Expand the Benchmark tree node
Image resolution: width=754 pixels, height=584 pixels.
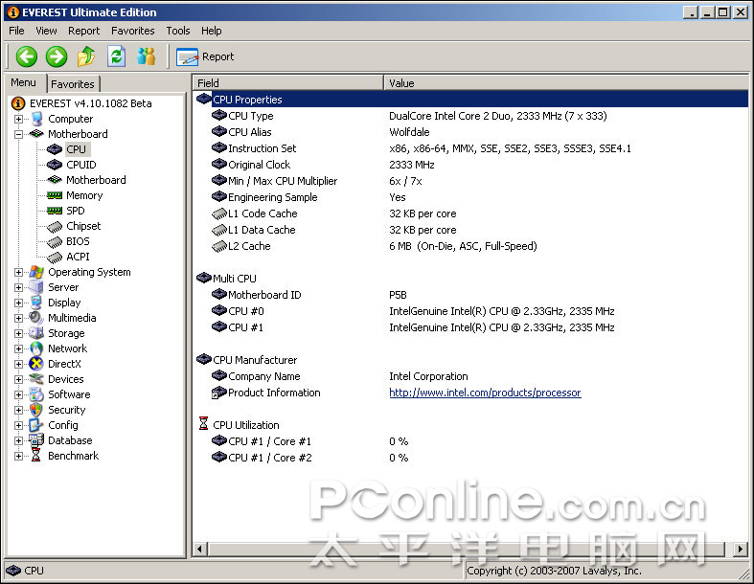18,456
